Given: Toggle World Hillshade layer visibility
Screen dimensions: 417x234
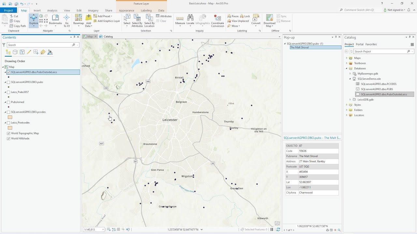Looking at the screenshot, I should pos(8,138).
